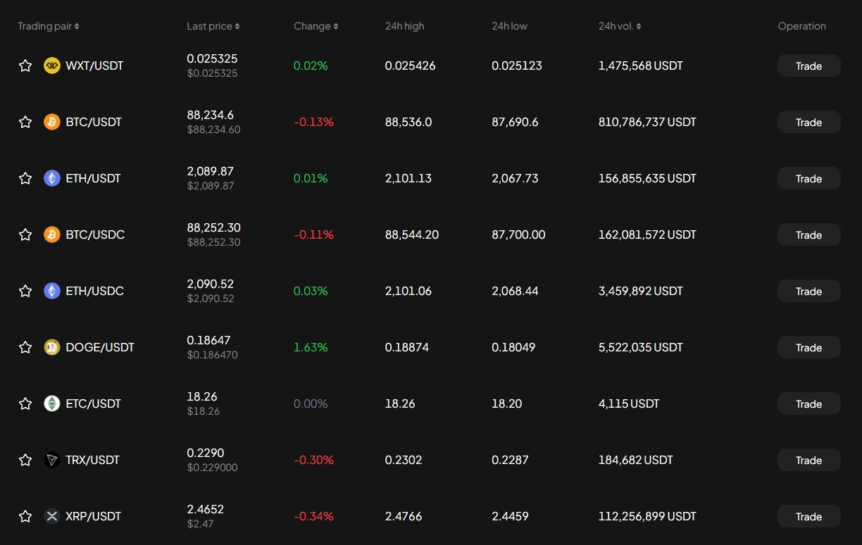This screenshot has height=545, width=862.
Task: Star the BTC/USDT pair
Action: click(25, 122)
